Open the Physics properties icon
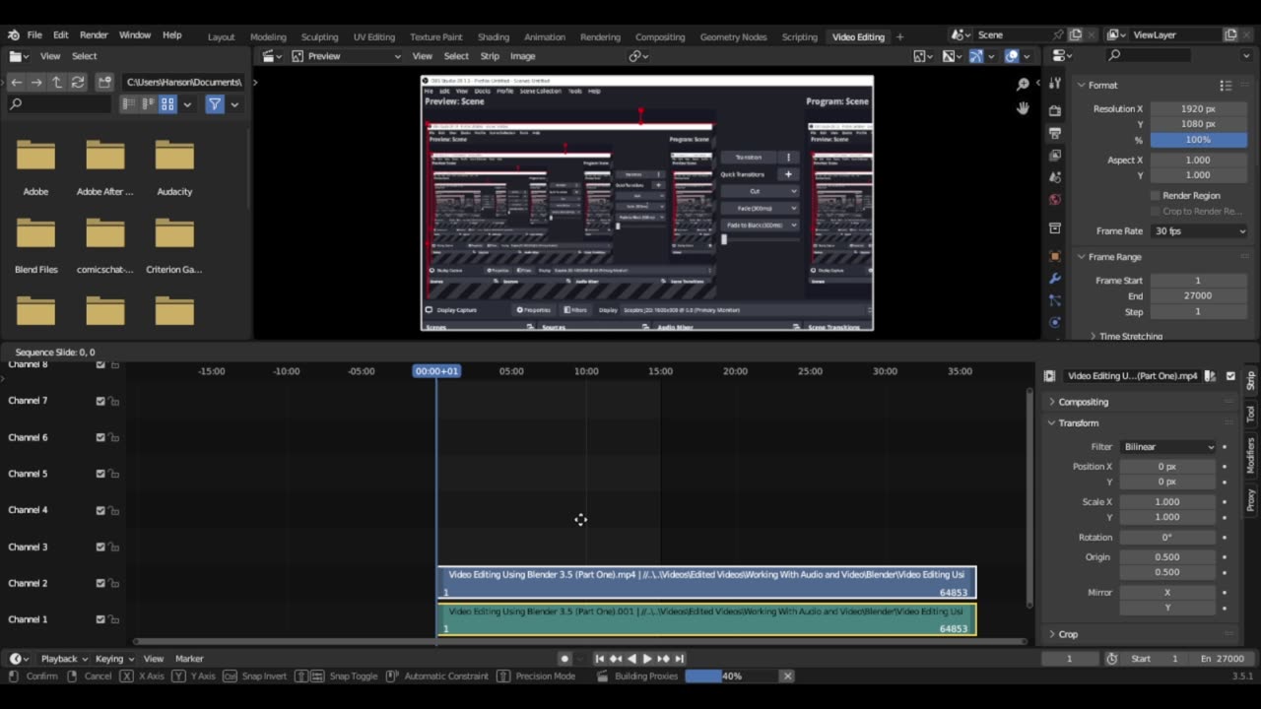1261x709 pixels. pos(1055,322)
